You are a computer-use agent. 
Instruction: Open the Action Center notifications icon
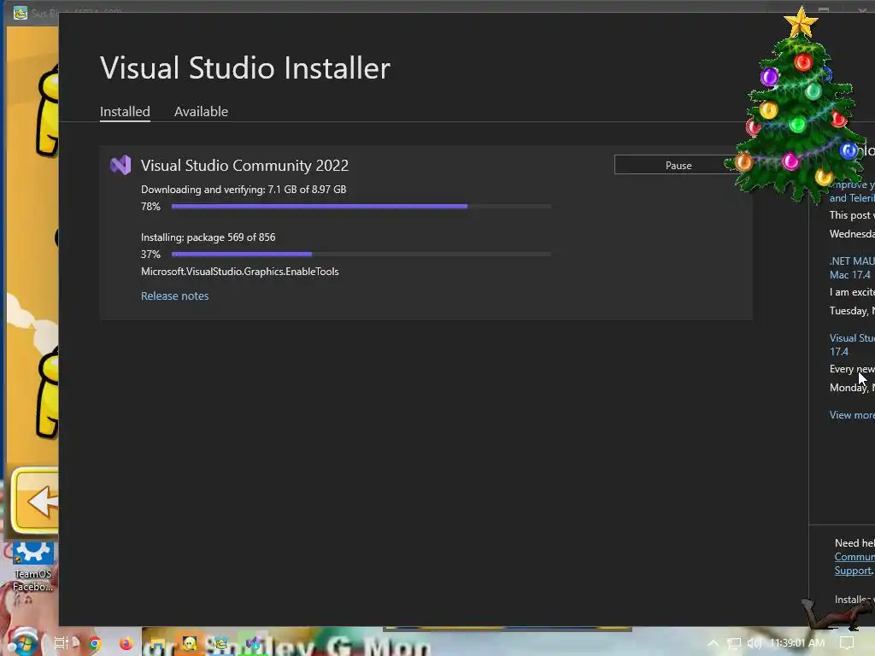tap(847, 643)
